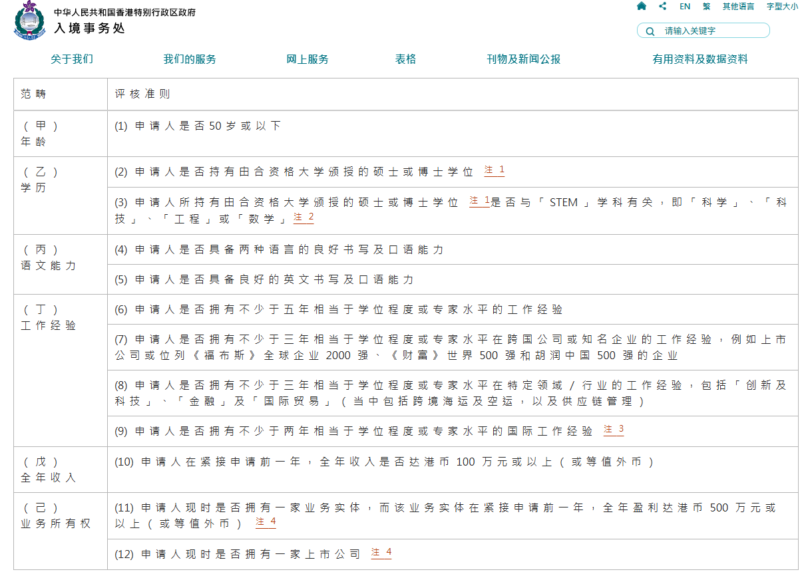This screenshot has width=808, height=578.
Task: Switch language to EN
Action: pos(685,6)
